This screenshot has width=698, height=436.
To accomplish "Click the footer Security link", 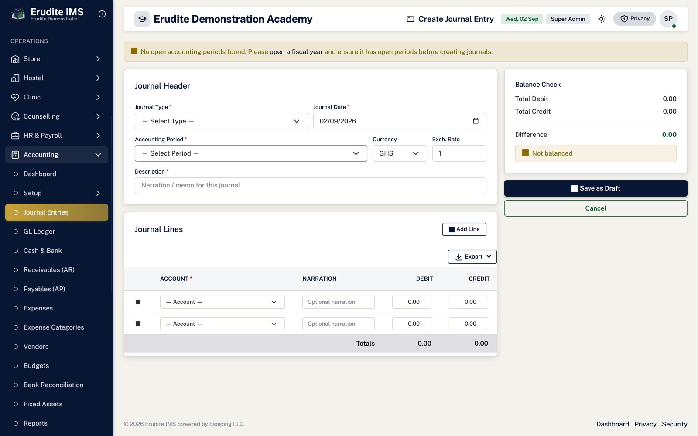I will point(674,424).
